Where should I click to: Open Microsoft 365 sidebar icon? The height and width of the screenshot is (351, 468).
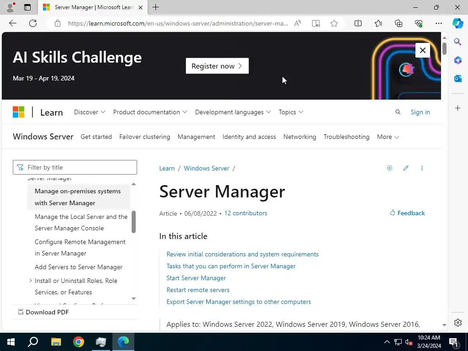pyautogui.click(x=457, y=60)
